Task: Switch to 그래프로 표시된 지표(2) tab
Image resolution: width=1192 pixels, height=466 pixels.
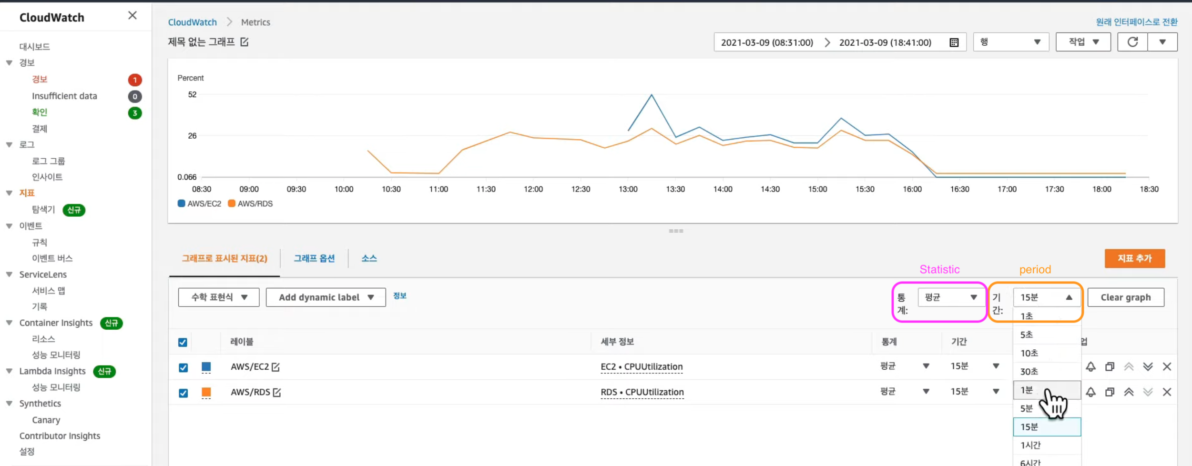Action: click(x=224, y=258)
